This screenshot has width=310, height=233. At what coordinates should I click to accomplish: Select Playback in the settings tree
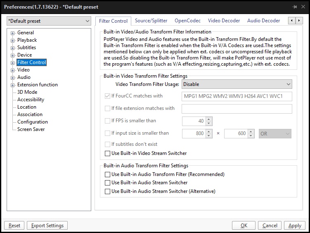[x=27, y=40]
